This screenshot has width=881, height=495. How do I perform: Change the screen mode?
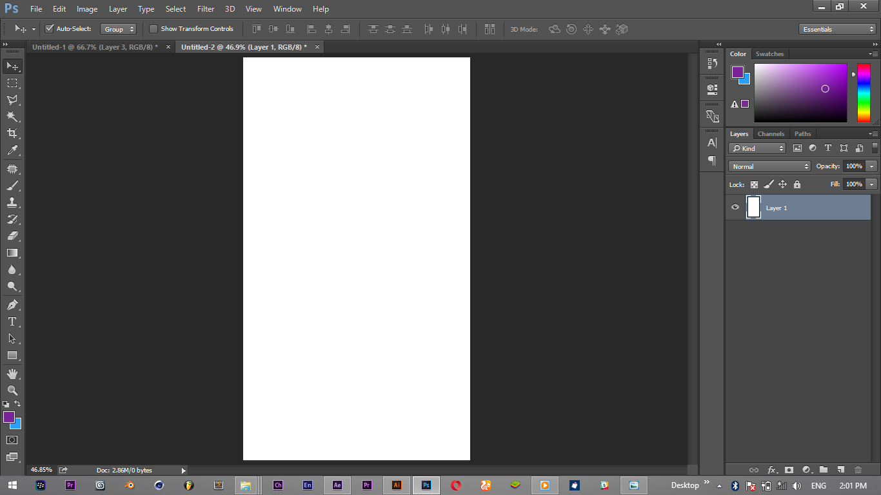point(12,457)
